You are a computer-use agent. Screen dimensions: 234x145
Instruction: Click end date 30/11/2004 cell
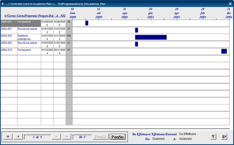(59, 51)
